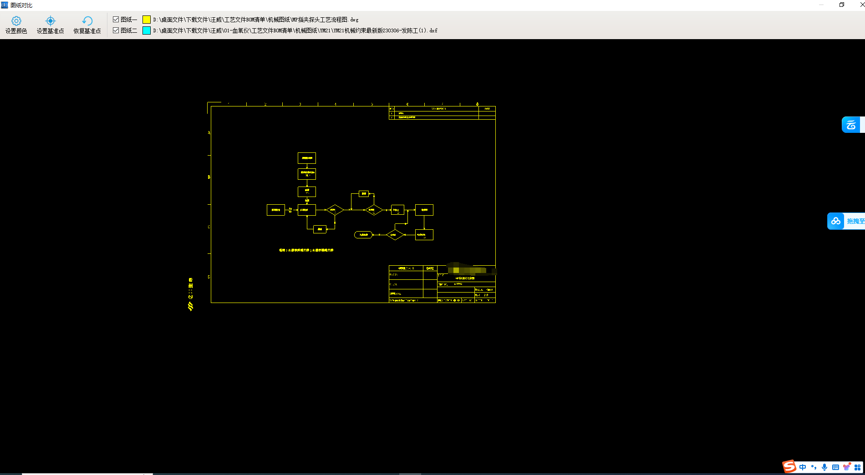Viewport: 865px width, 475px height.
Task: Open the Sogou skin shirt icon
Action: (847, 467)
